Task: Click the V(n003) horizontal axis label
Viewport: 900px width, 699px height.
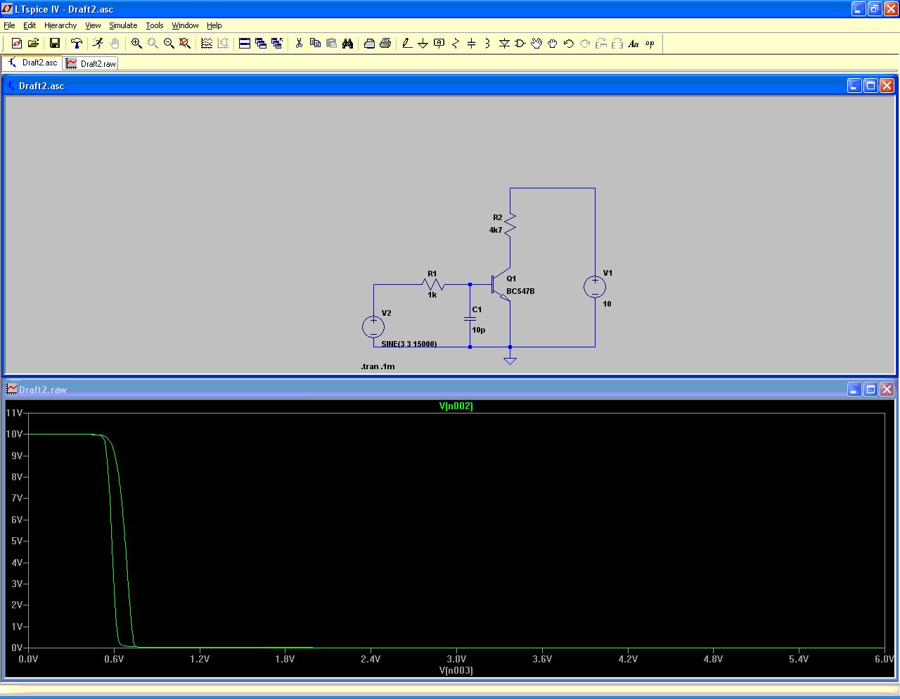Action: [456, 670]
